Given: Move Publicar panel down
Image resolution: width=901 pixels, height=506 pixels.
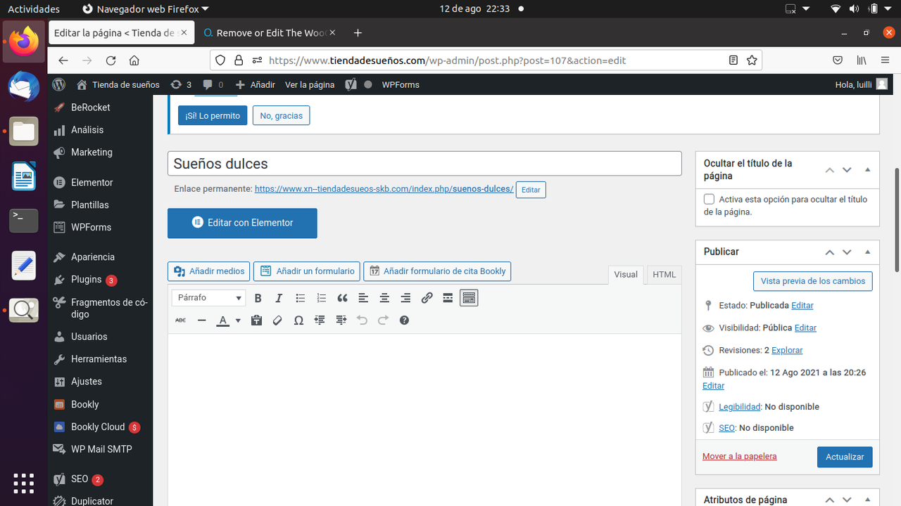Looking at the screenshot, I should pos(847,252).
